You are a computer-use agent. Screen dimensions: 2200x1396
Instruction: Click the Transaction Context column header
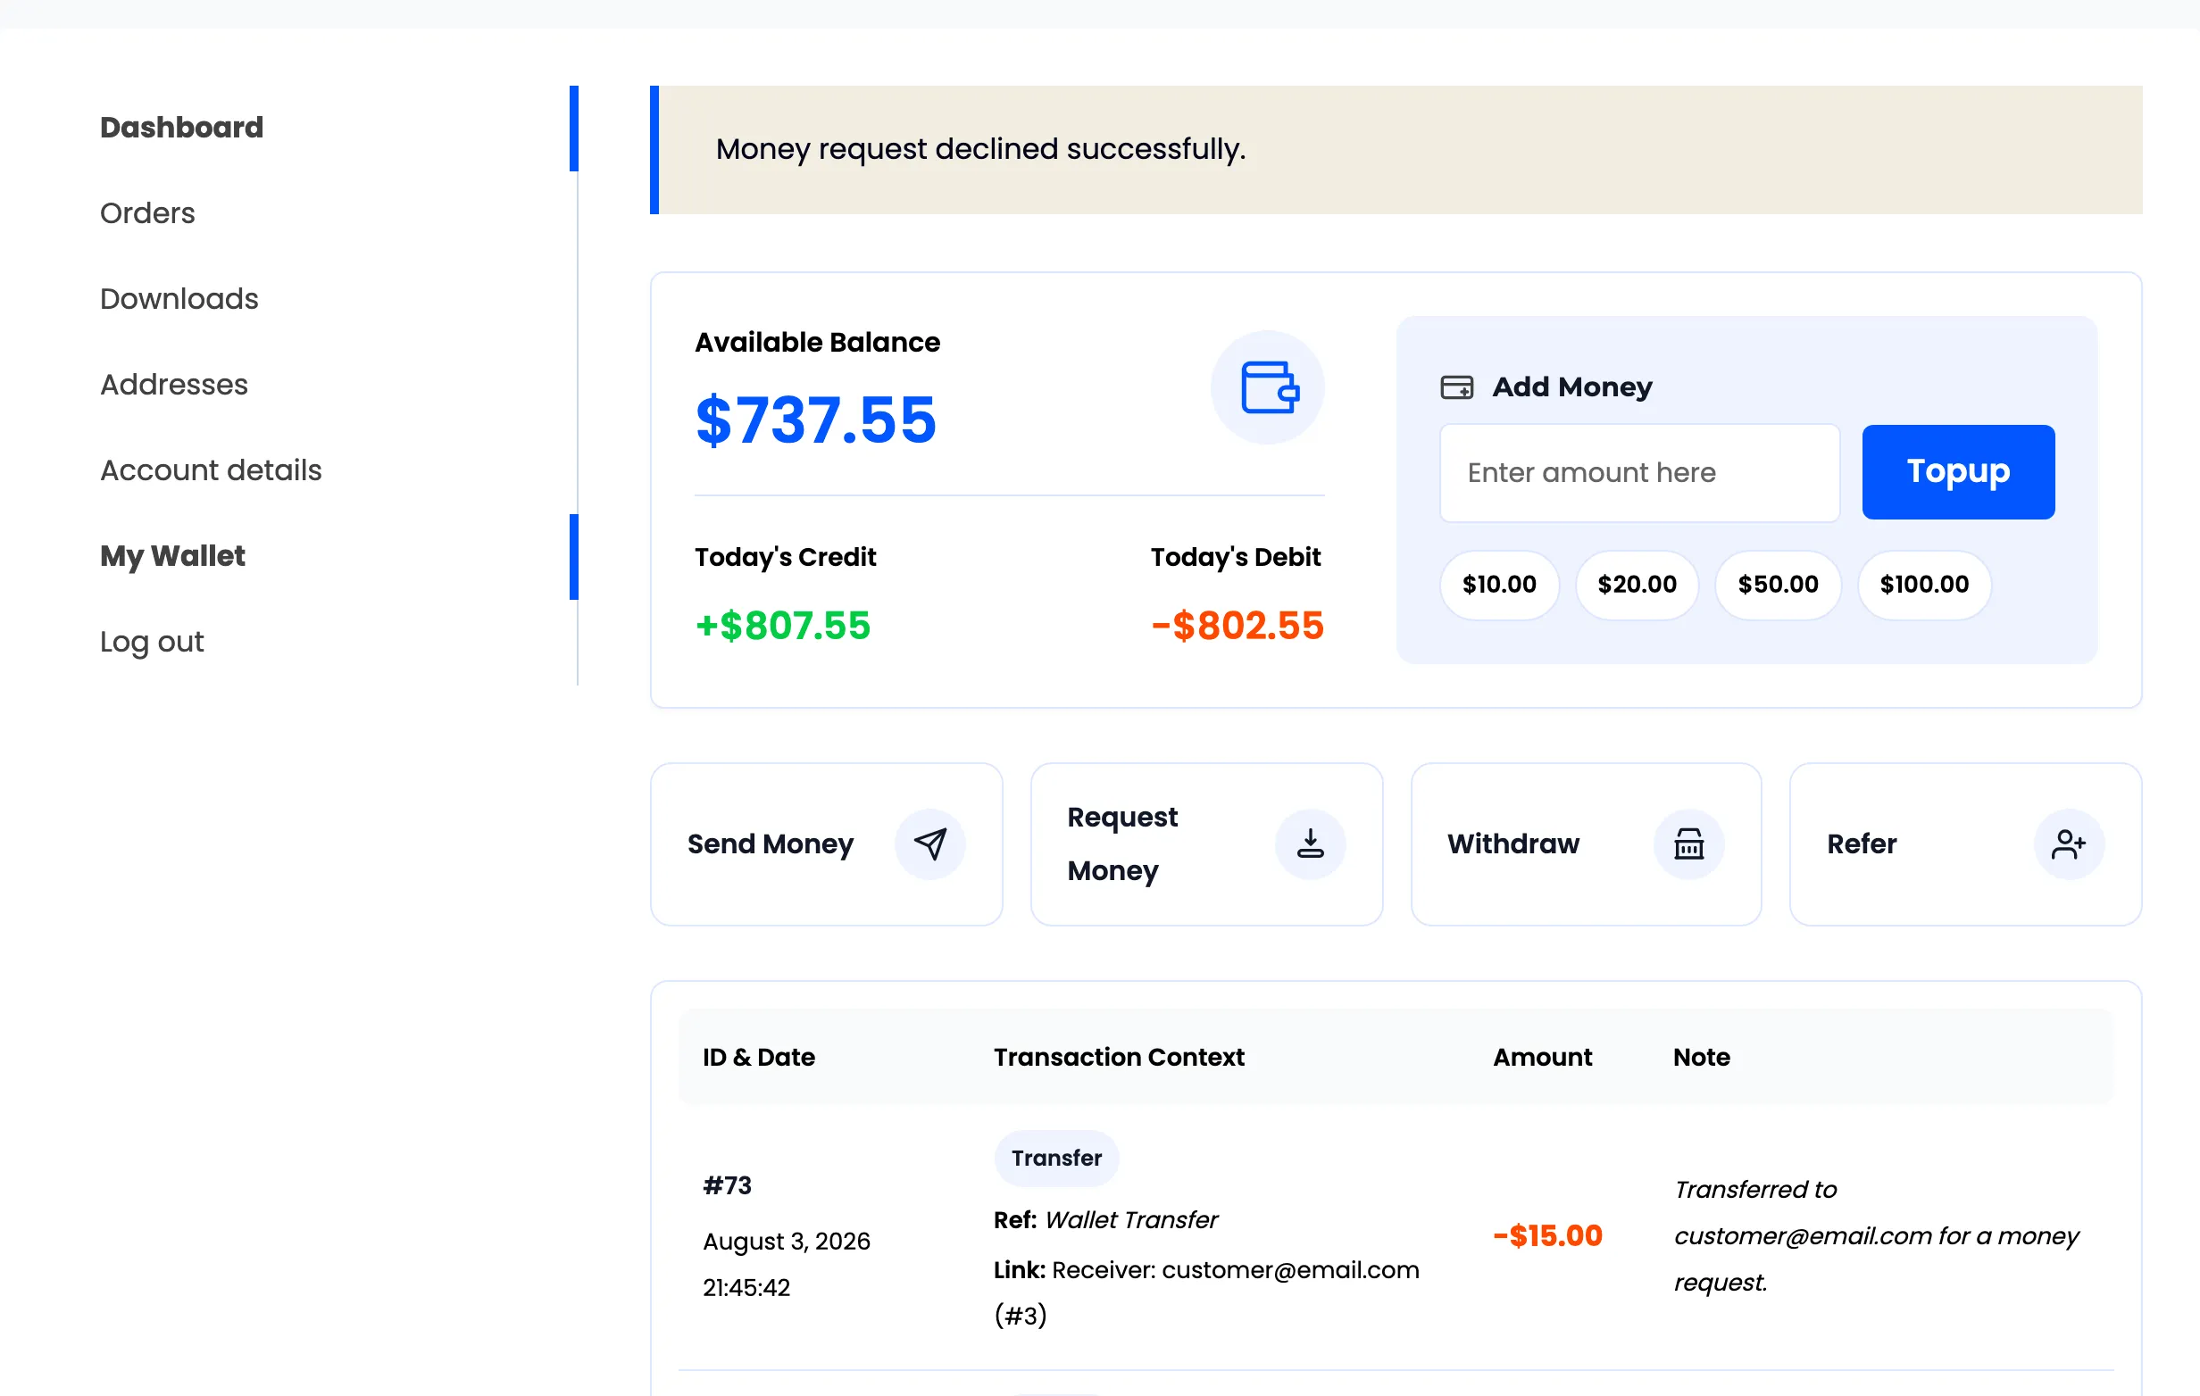(x=1118, y=1057)
